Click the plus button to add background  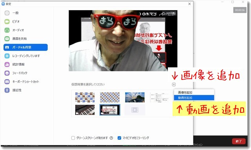pos(174,85)
